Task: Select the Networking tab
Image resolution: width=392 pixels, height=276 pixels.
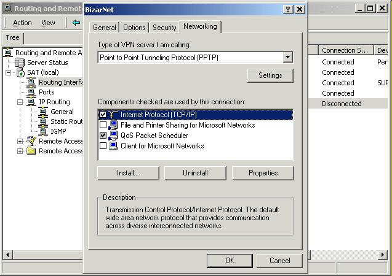Action: coord(200,26)
